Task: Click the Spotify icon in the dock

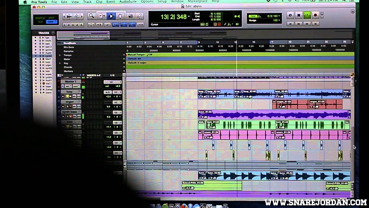Action: coord(165,206)
